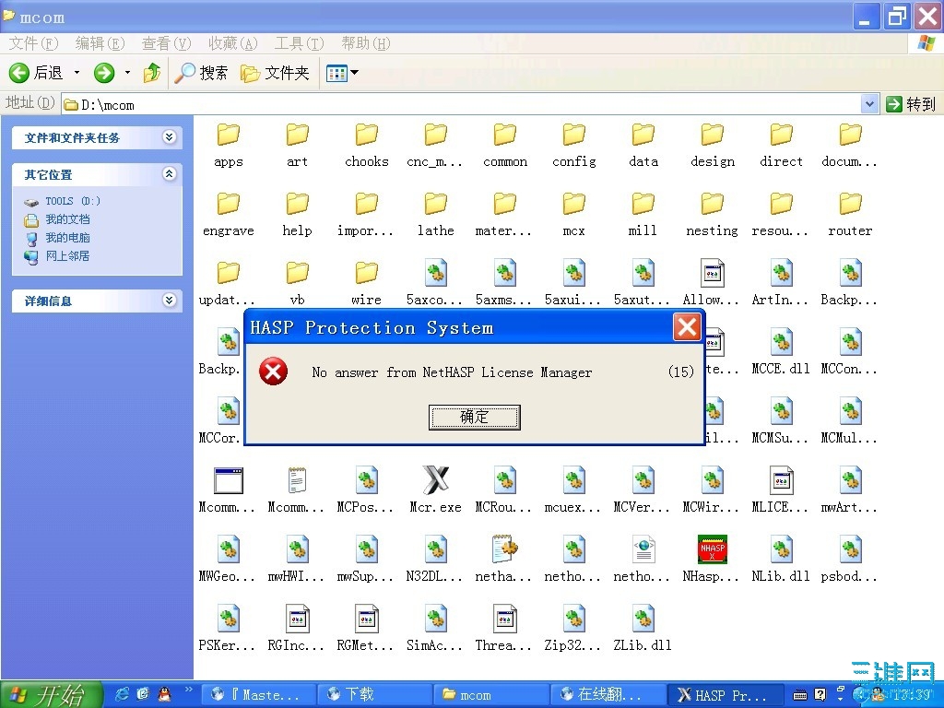Open the 帮助(H) menu
Screen dimensions: 944x708
(x=366, y=43)
